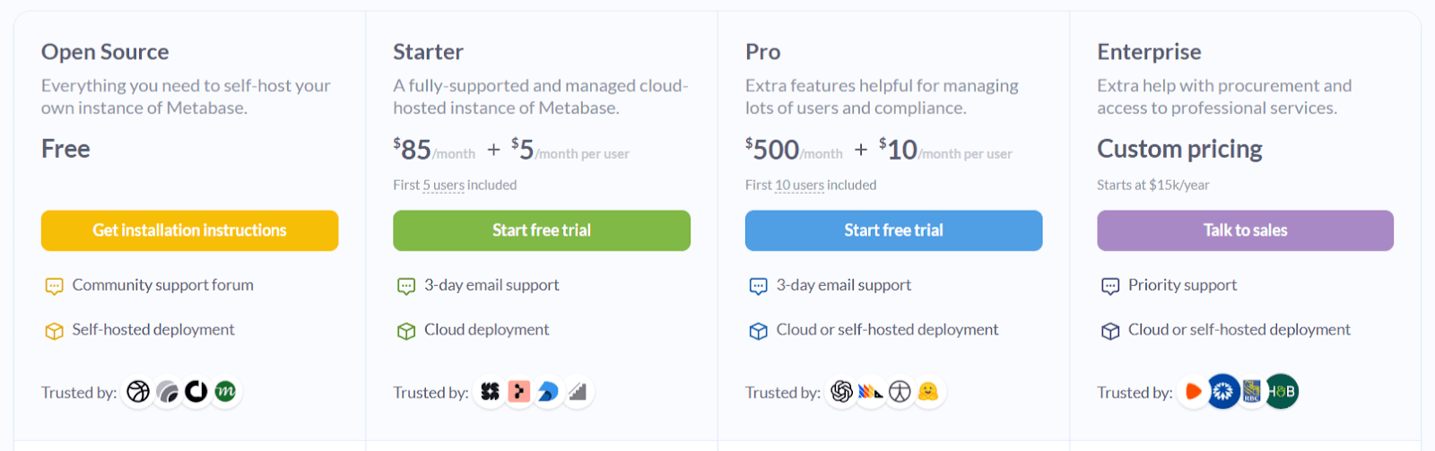Click the blue wing logo under Starter
Screen dimensions: 1435x451
pyautogui.click(x=548, y=392)
